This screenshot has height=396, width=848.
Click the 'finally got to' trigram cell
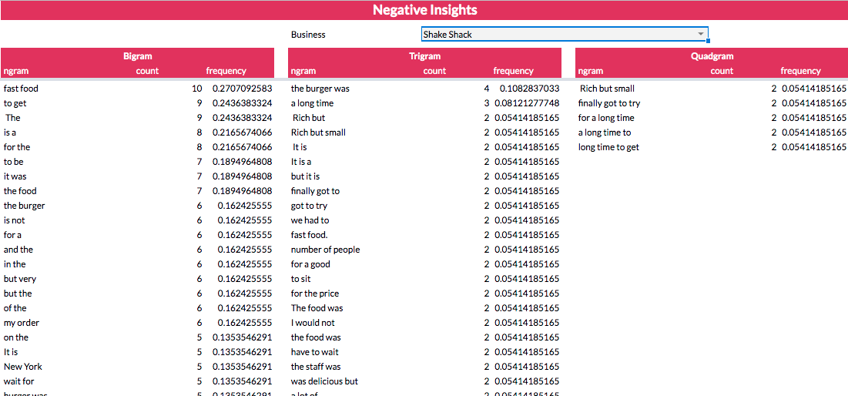[x=315, y=191]
